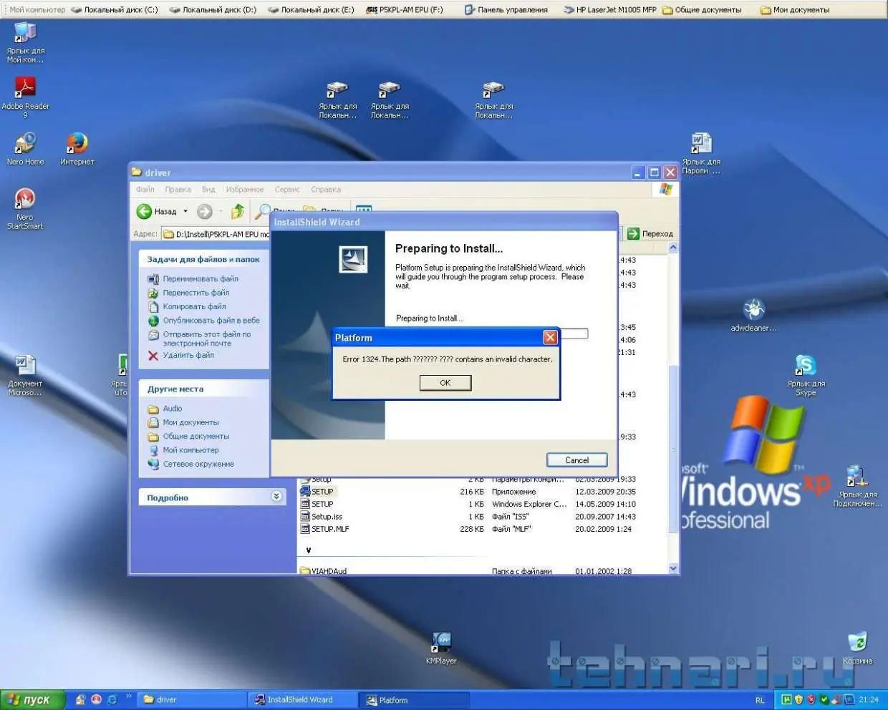Click the Переход go button
The height and width of the screenshot is (710, 888).
[x=650, y=233]
